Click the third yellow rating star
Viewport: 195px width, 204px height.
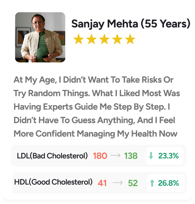click(104, 39)
